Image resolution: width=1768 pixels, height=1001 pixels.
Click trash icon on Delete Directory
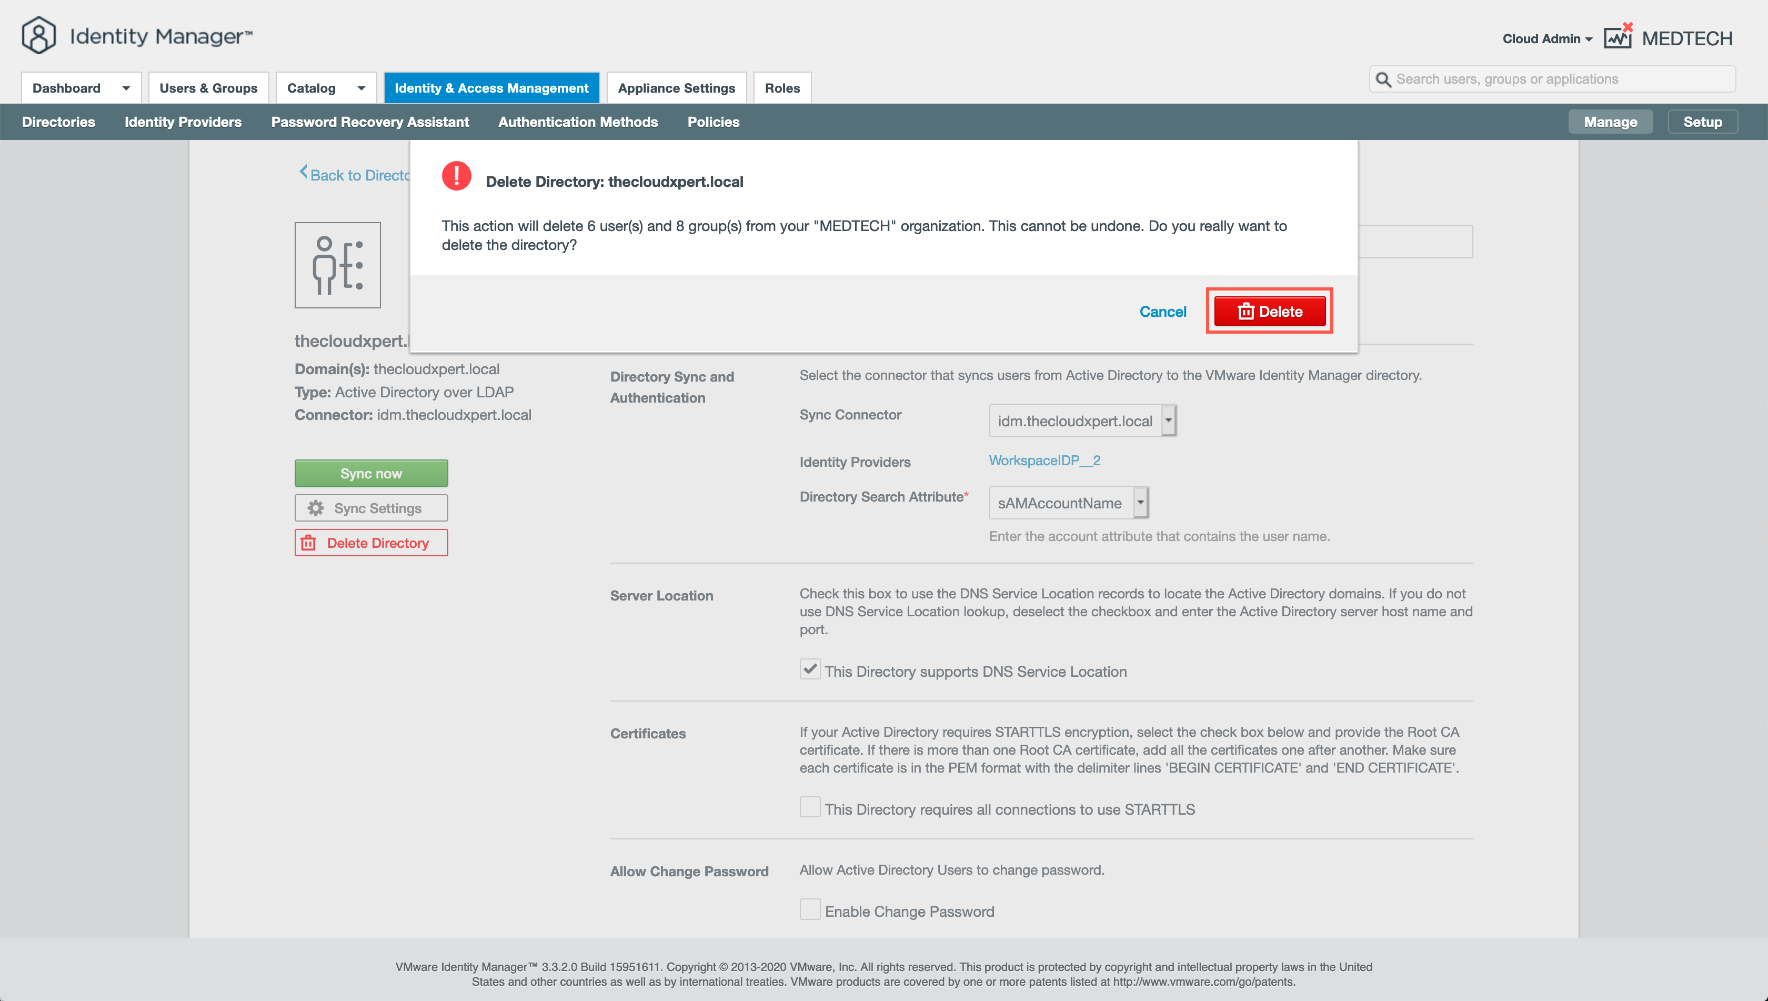click(309, 543)
